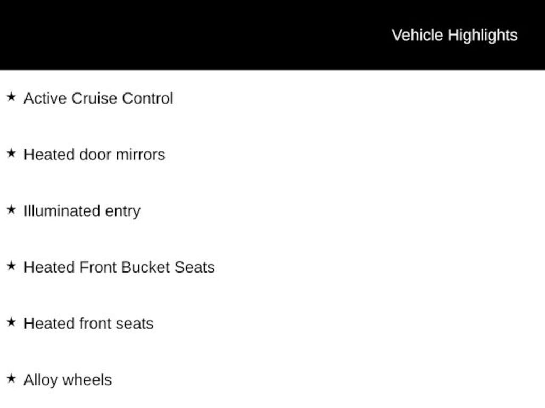Image resolution: width=545 pixels, height=408 pixels.
Task: Select the Alloy wheels star bullet
Action: [x=11, y=379]
